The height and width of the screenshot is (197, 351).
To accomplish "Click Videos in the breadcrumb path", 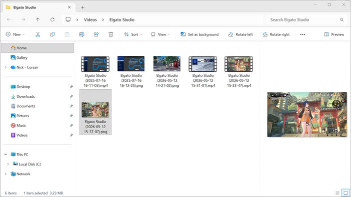I will [90, 19].
